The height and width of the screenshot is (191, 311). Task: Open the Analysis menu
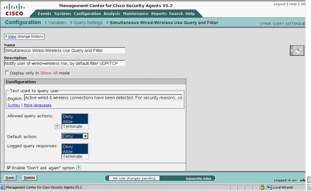pyautogui.click(x=112, y=14)
